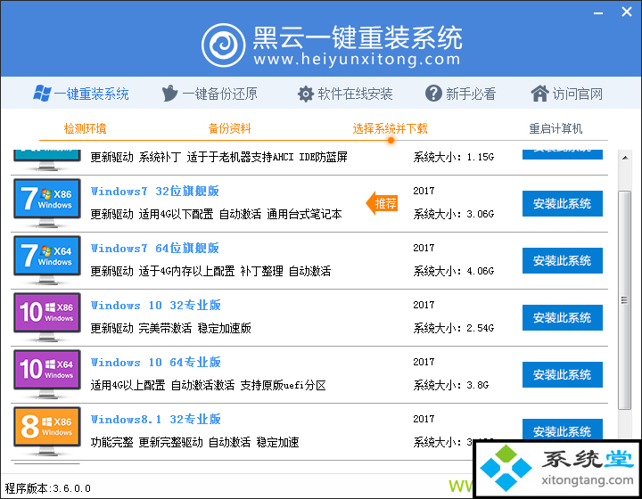642x499 pixels.
Task: Click the 程序版本:3.6.0.0 status text
Action: coord(48,488)
